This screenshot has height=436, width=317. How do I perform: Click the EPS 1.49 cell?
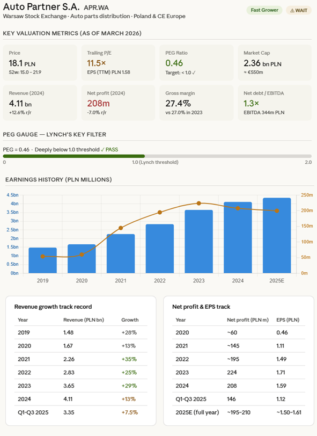tap(282, 359)
